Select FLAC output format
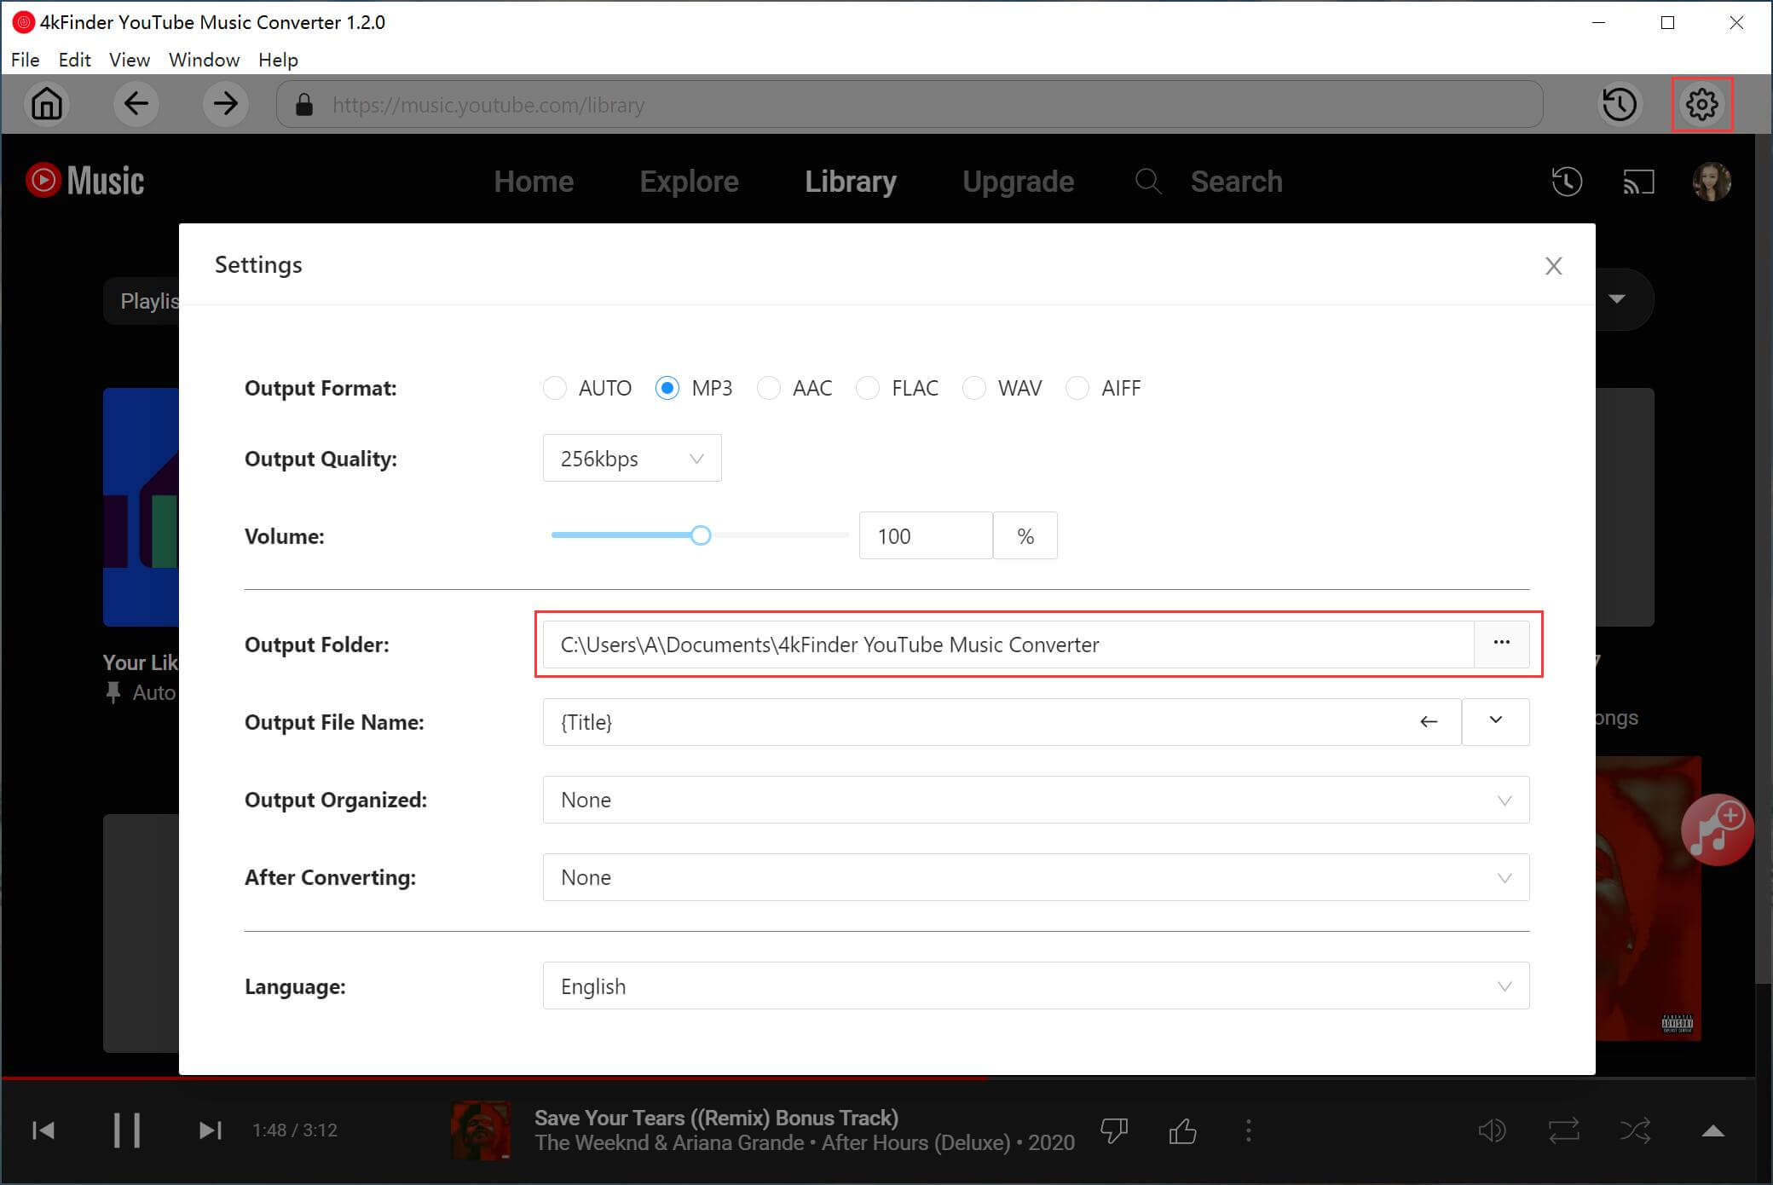1773x1185 pixels. tap(868, 389)
